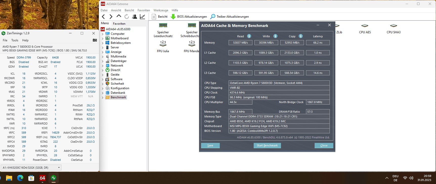The image size is (436, 184).
Task: Open the clock and date in system tray
Action: tap(424, 178)
